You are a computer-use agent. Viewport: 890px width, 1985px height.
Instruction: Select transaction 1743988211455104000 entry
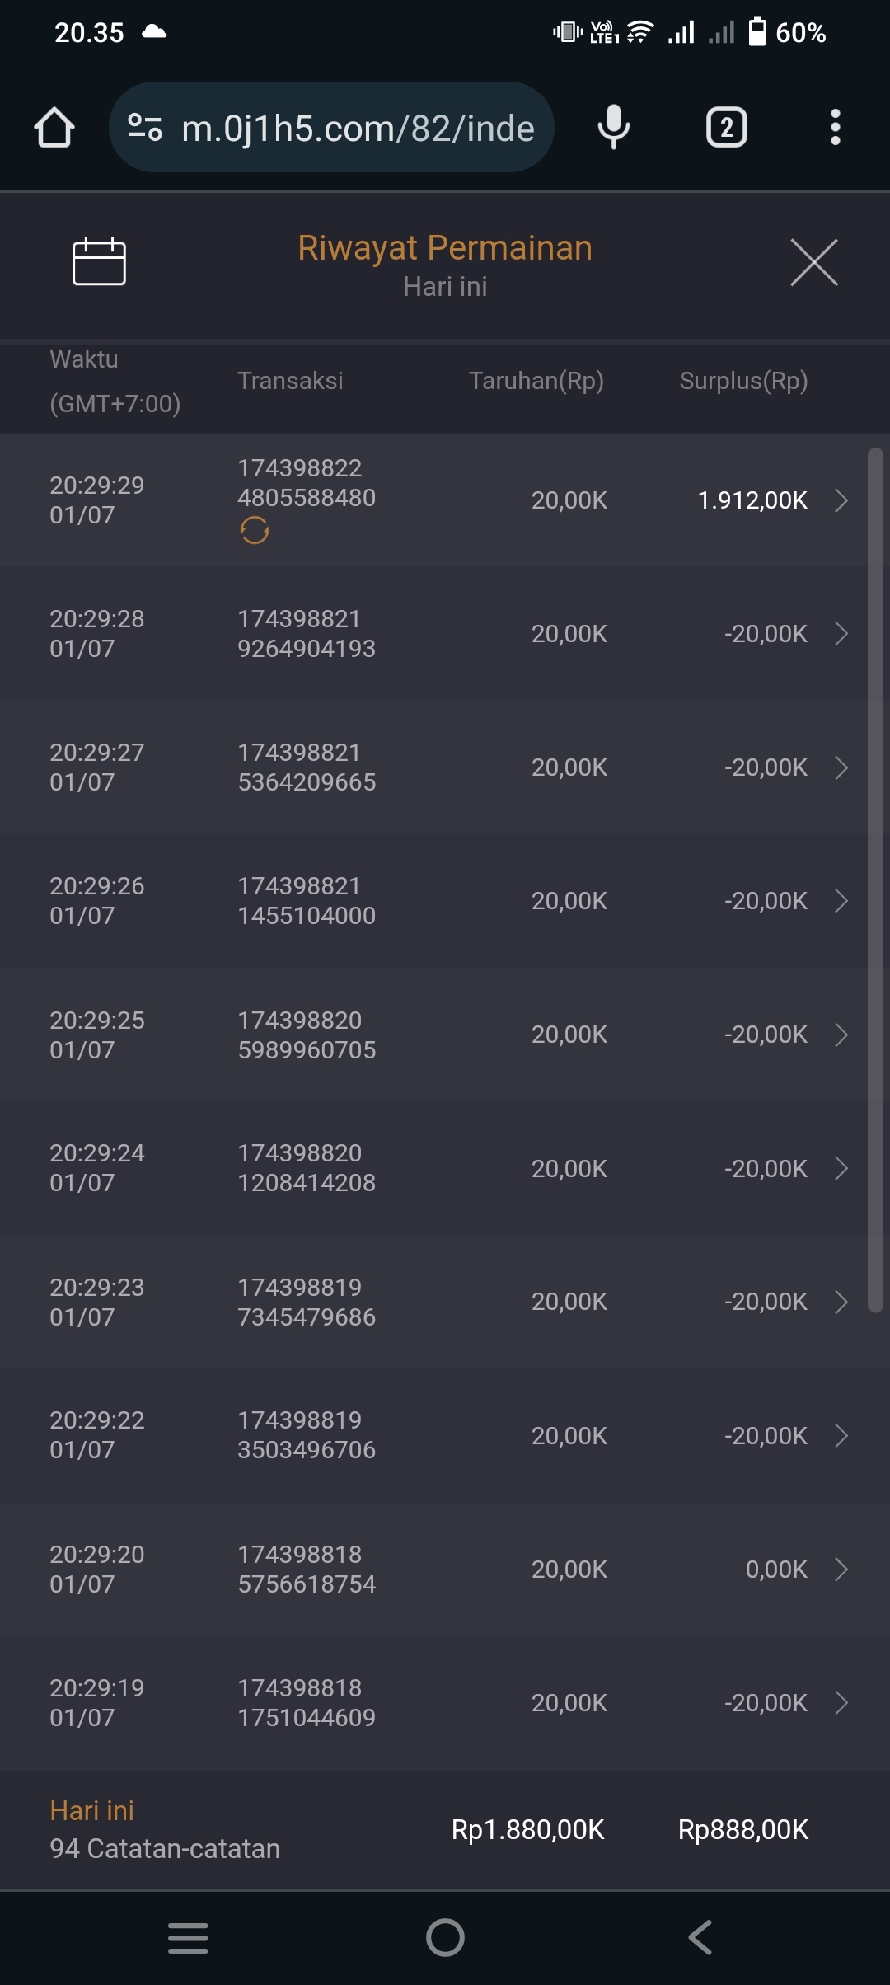tap(307, 901)
